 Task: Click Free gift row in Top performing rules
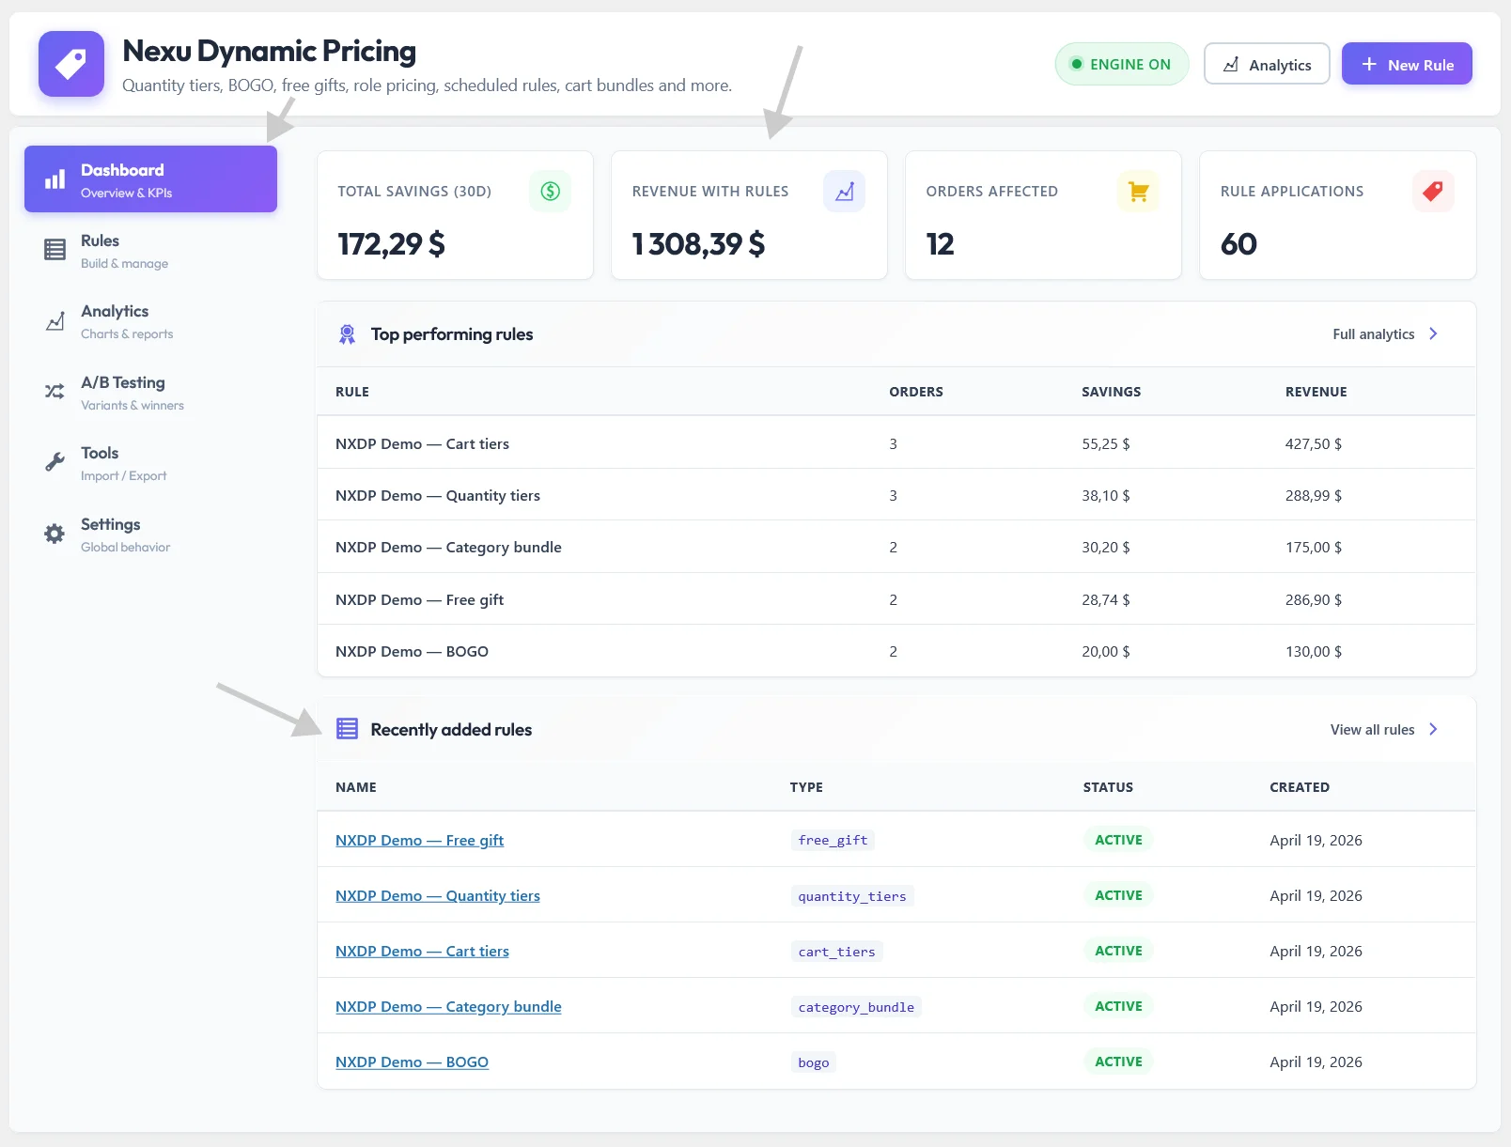pos(896,599)
